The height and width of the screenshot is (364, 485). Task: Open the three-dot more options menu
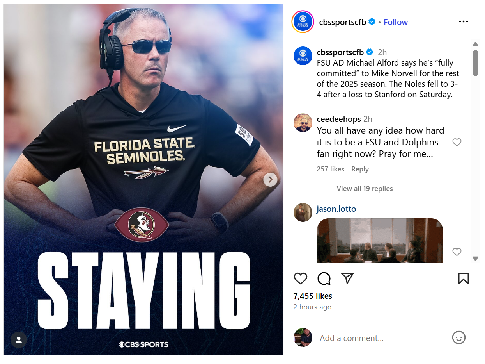coord(463,22)
